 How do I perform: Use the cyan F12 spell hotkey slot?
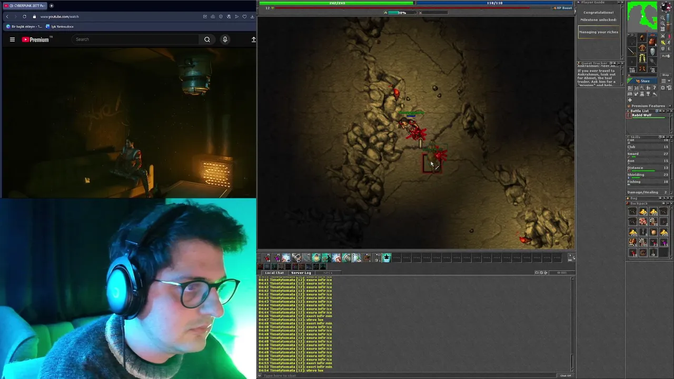coord(386,257)
